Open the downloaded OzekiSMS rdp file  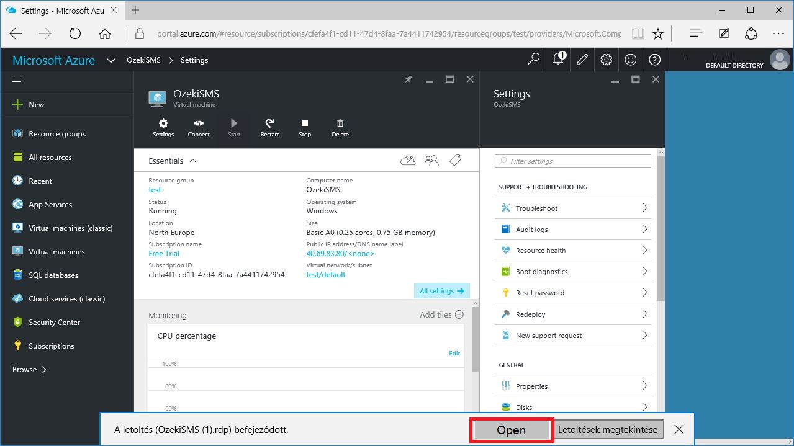pyautogui.click(x=511, y=430)
